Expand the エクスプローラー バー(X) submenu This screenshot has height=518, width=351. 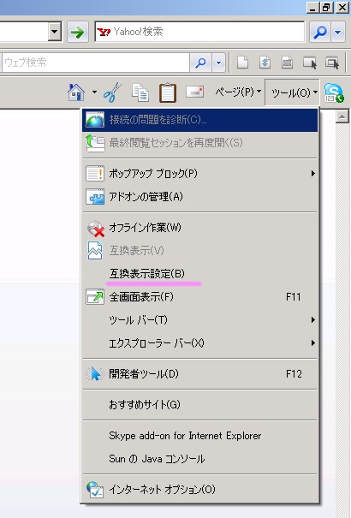click(199, 343)
